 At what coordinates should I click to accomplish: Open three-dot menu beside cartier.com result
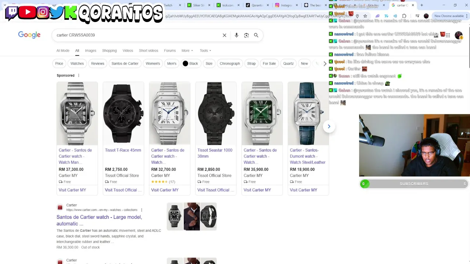point(141,210)
